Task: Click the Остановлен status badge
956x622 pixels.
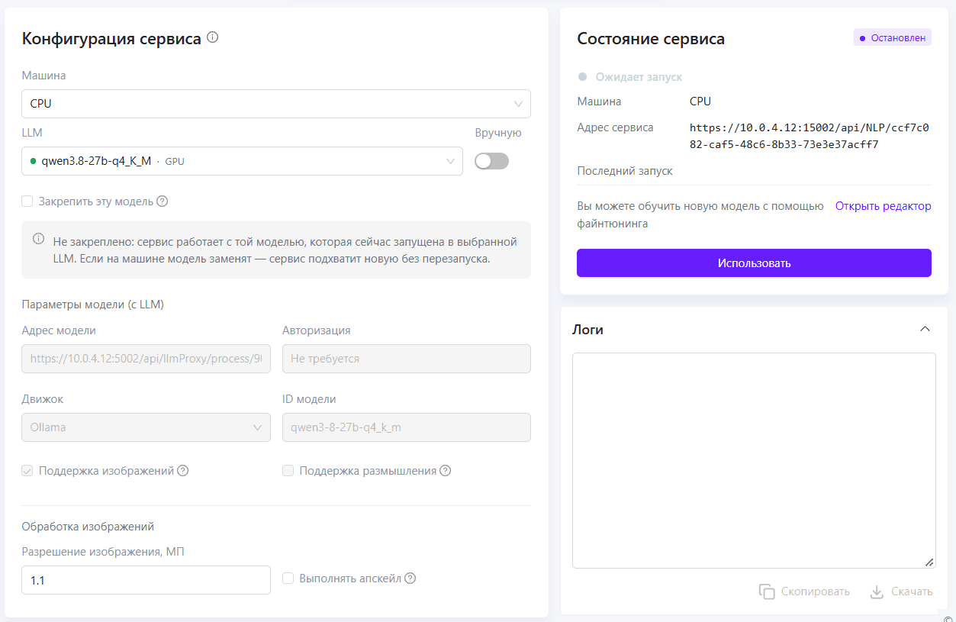Action: (x=893, y=37)
